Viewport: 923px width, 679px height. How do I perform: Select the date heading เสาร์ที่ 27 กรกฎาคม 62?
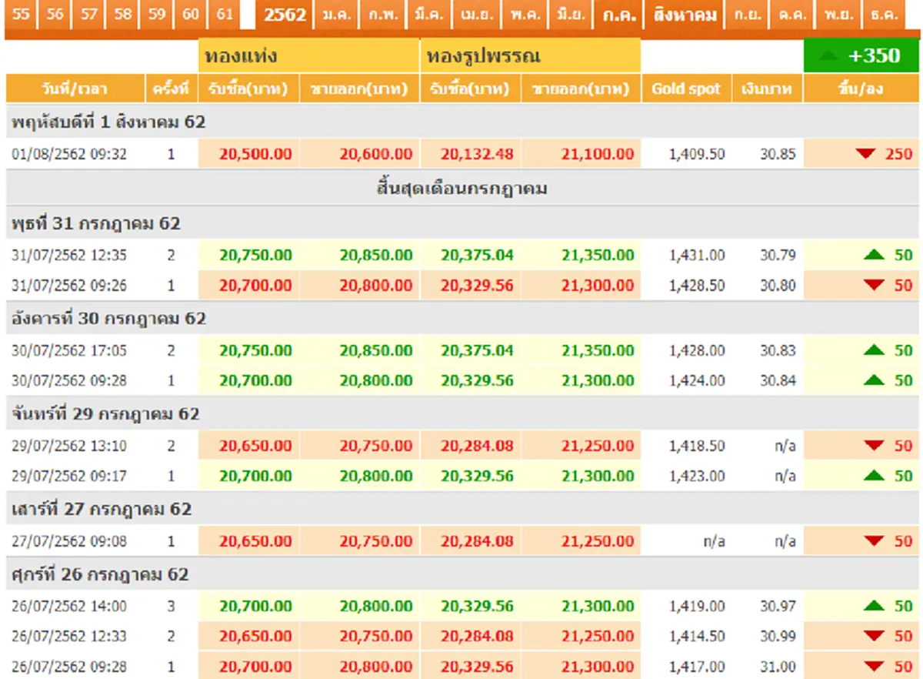(x=100, y=509)
